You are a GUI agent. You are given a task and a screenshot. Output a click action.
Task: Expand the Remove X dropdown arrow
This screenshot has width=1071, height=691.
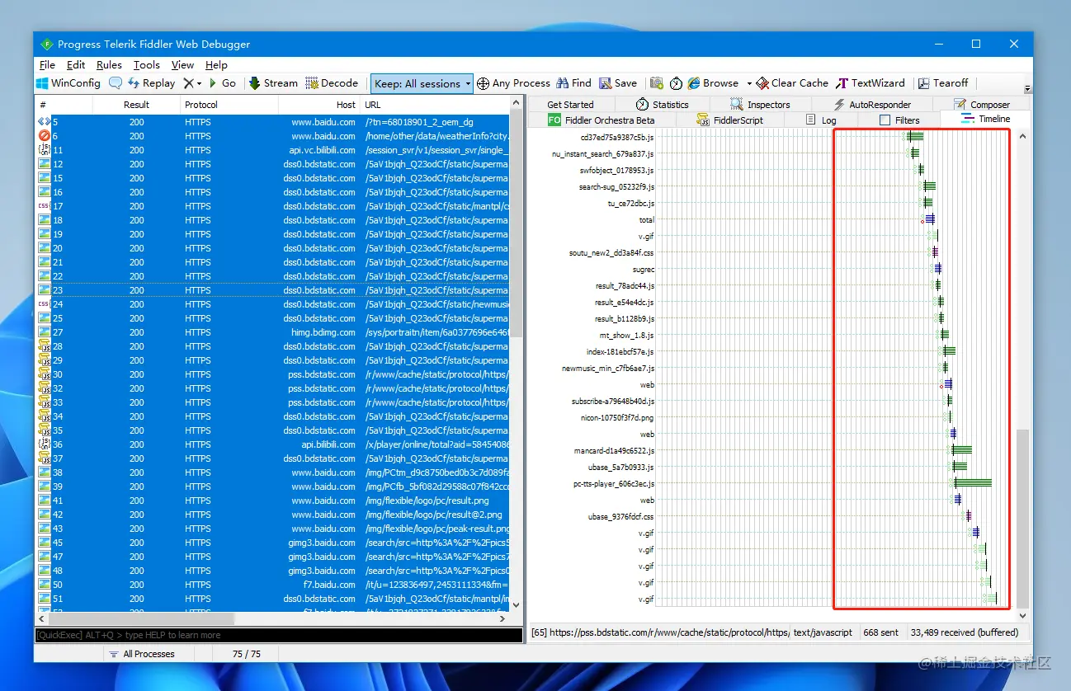pos(200,84)
